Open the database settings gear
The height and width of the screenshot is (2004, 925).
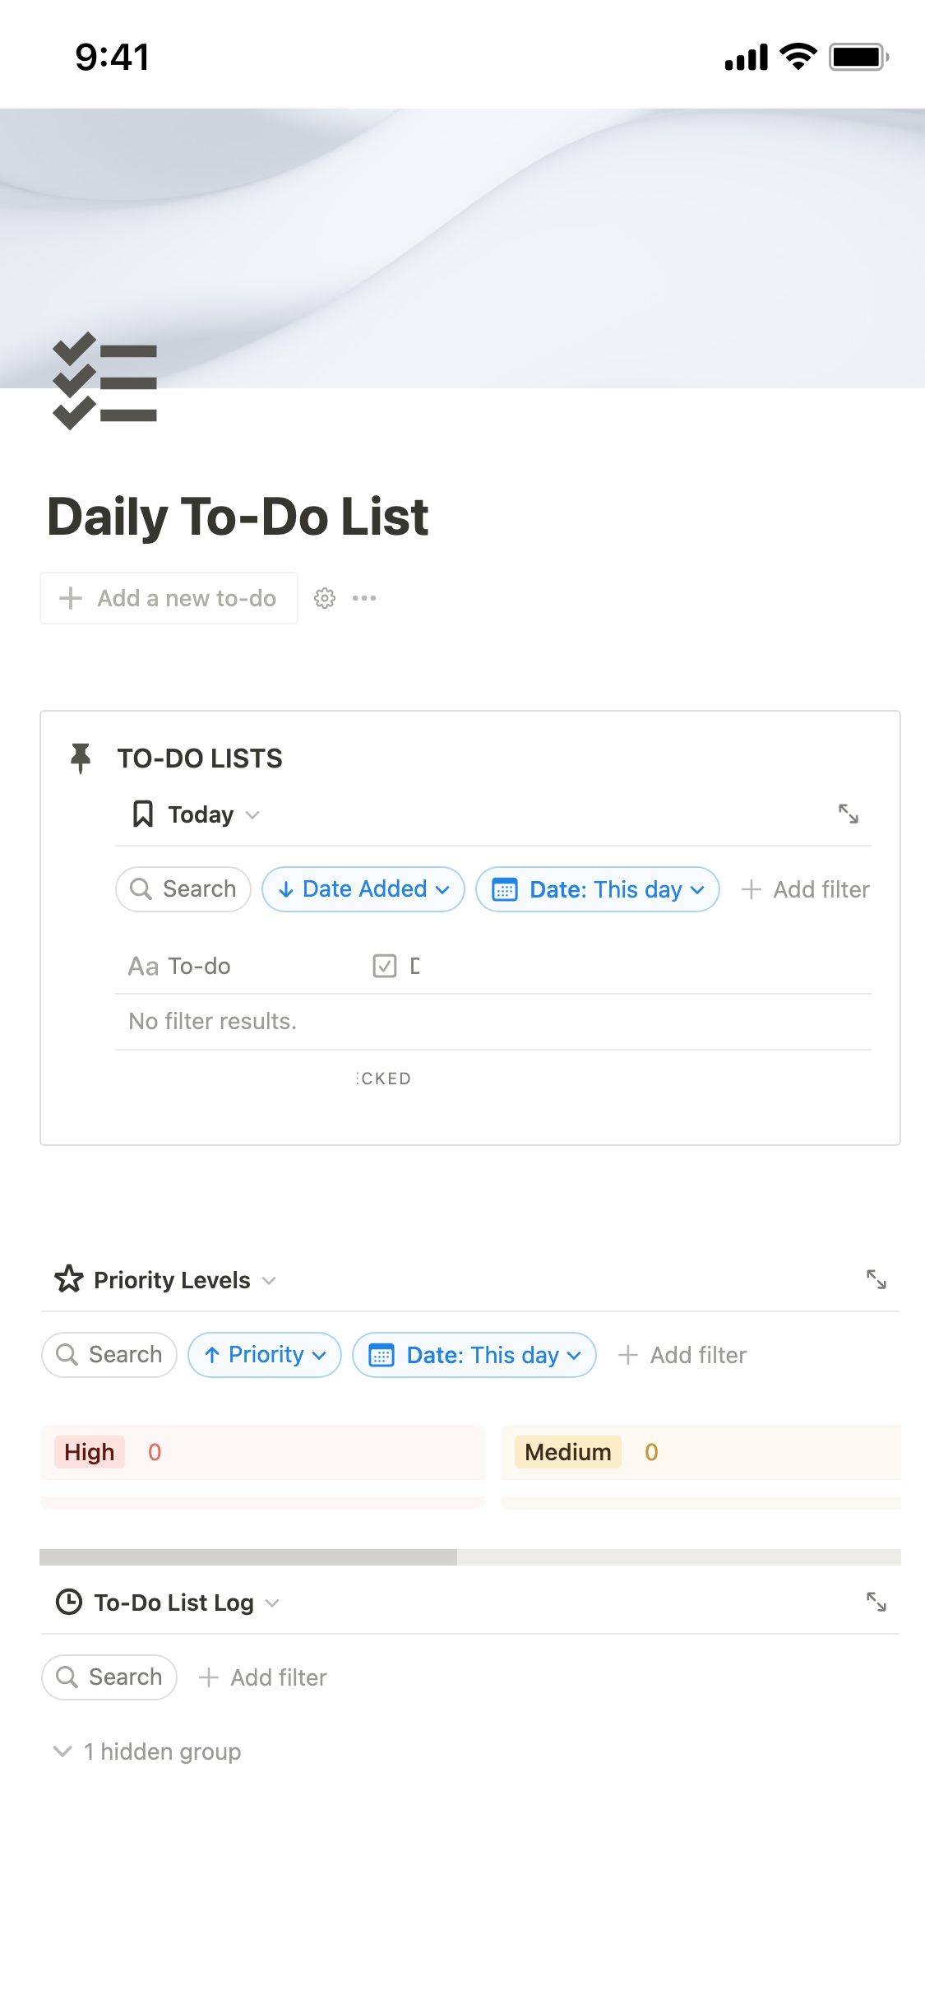325,598
